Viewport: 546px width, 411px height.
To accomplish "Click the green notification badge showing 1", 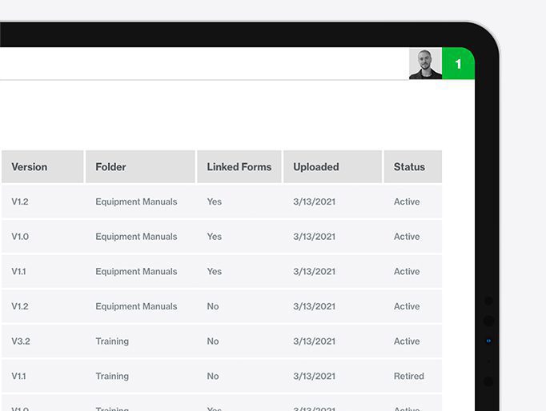I will (458, 64).
